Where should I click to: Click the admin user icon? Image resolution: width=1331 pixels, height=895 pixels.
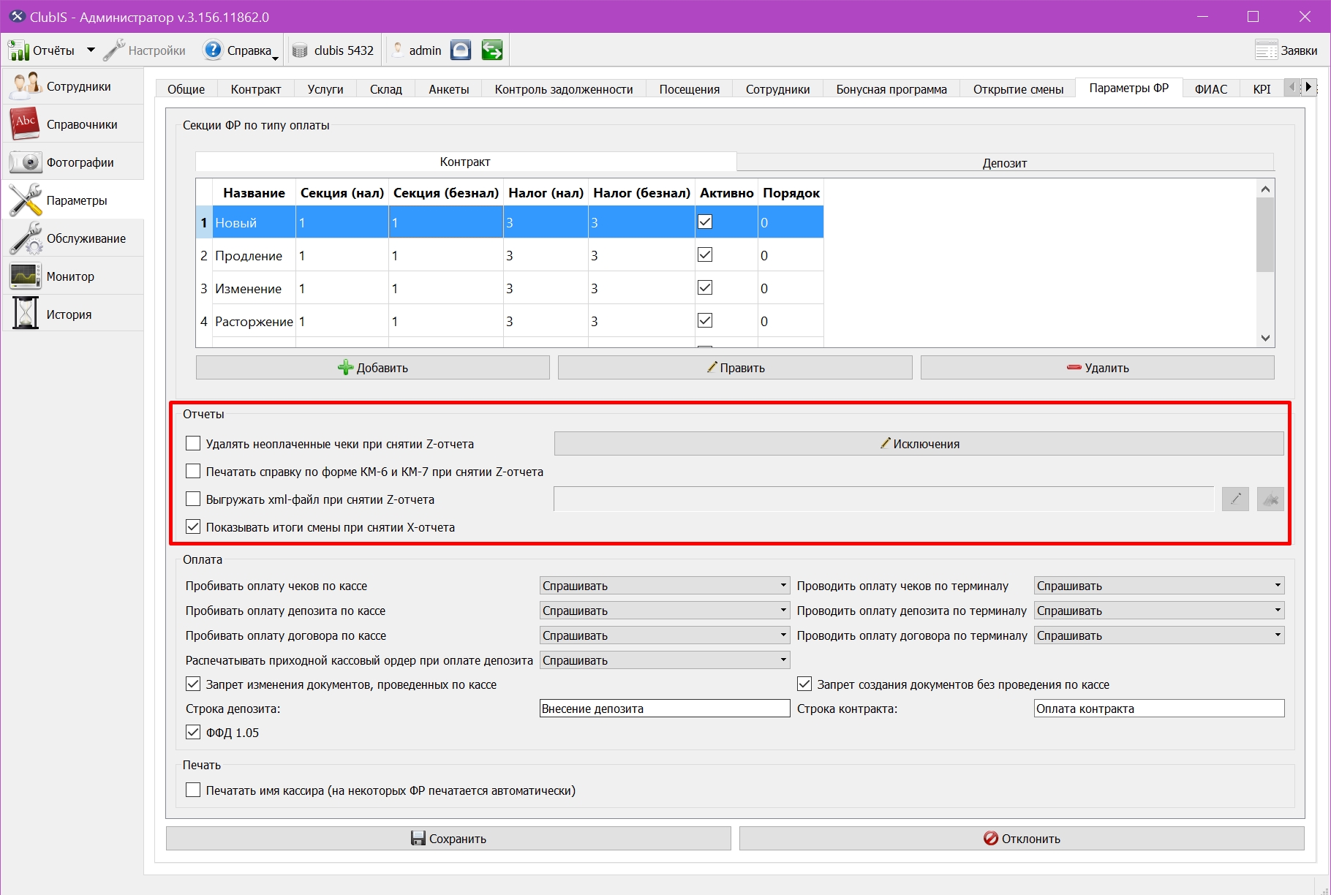398,50
